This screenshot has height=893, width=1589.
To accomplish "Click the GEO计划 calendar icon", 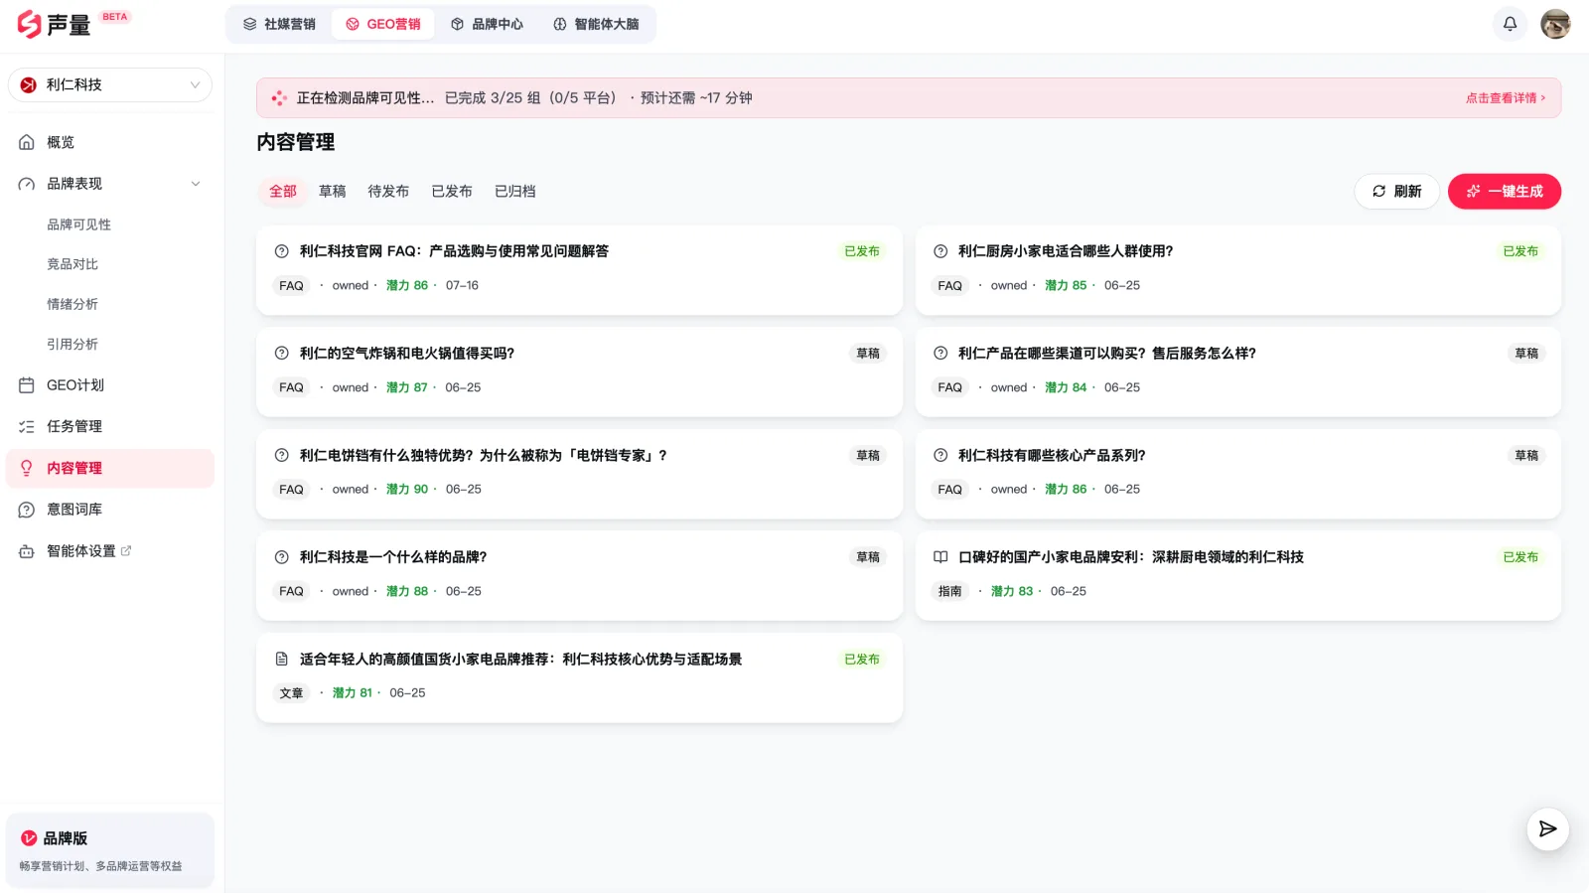I will [27, 385].
